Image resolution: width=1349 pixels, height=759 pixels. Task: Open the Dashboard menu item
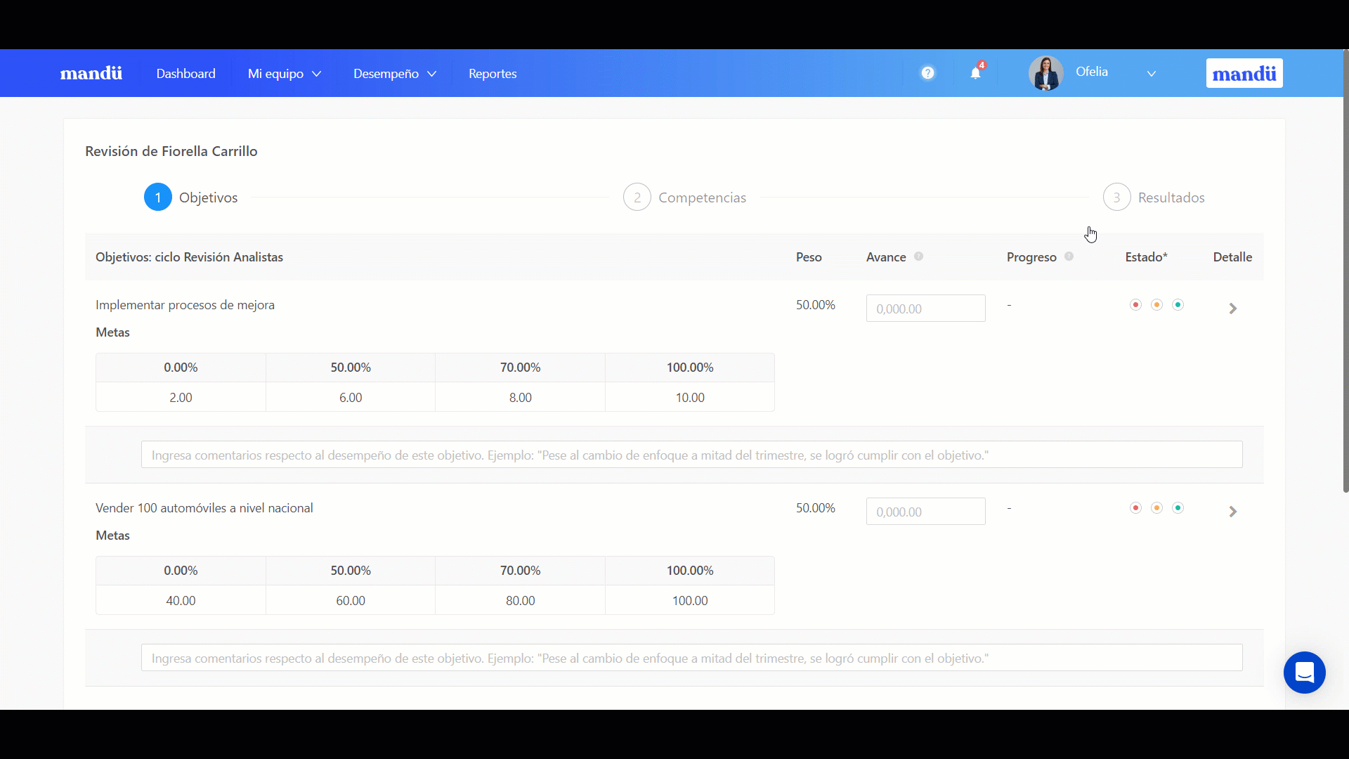pyautogui.click(x=185, y=74)
